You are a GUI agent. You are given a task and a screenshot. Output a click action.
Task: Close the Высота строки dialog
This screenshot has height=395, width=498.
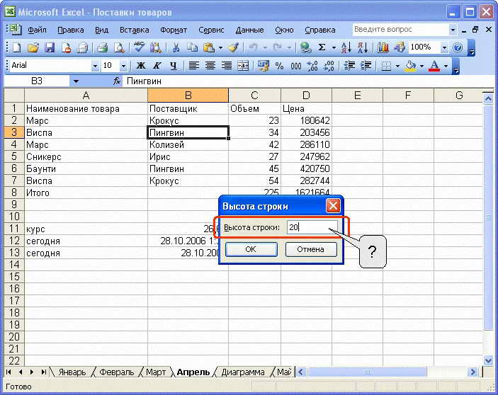point(333,206)
